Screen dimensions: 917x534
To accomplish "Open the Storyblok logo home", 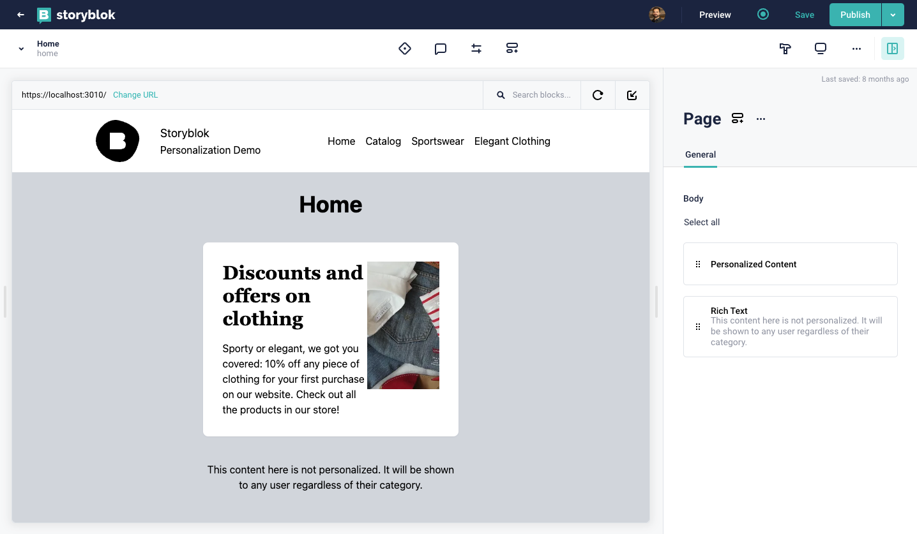I will tap(76, 15).
